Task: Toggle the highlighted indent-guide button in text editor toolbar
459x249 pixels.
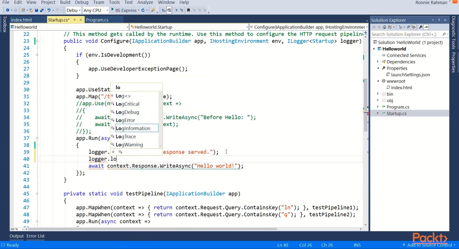Action: click(169, 10)
